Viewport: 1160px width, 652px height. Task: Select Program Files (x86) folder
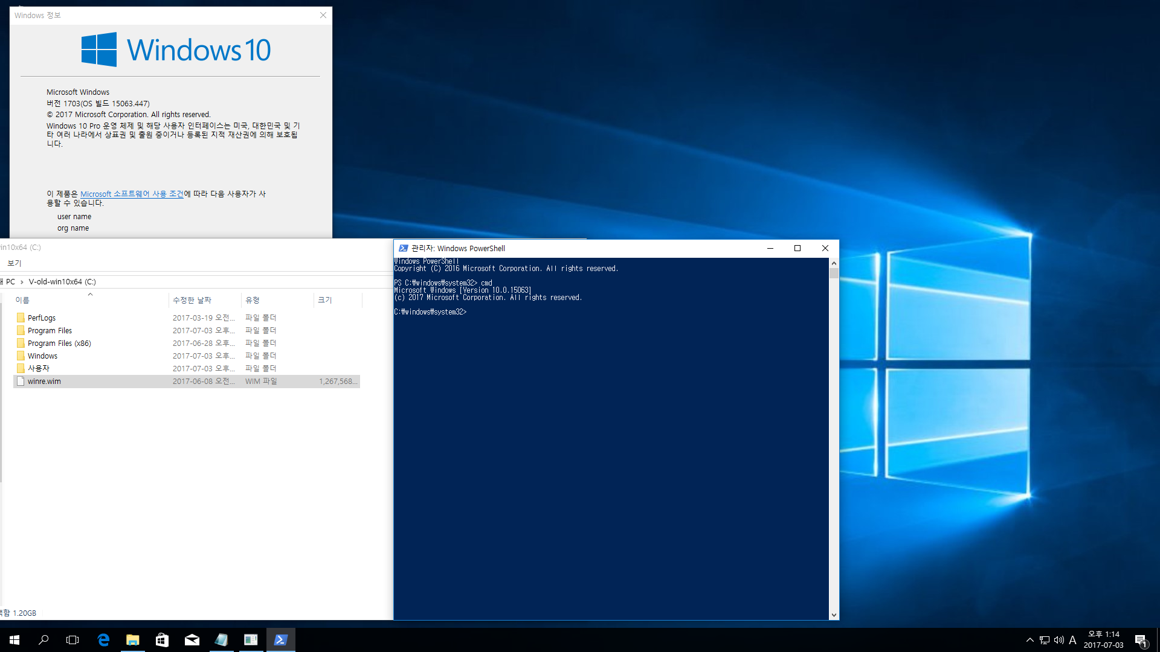[187, 343]
